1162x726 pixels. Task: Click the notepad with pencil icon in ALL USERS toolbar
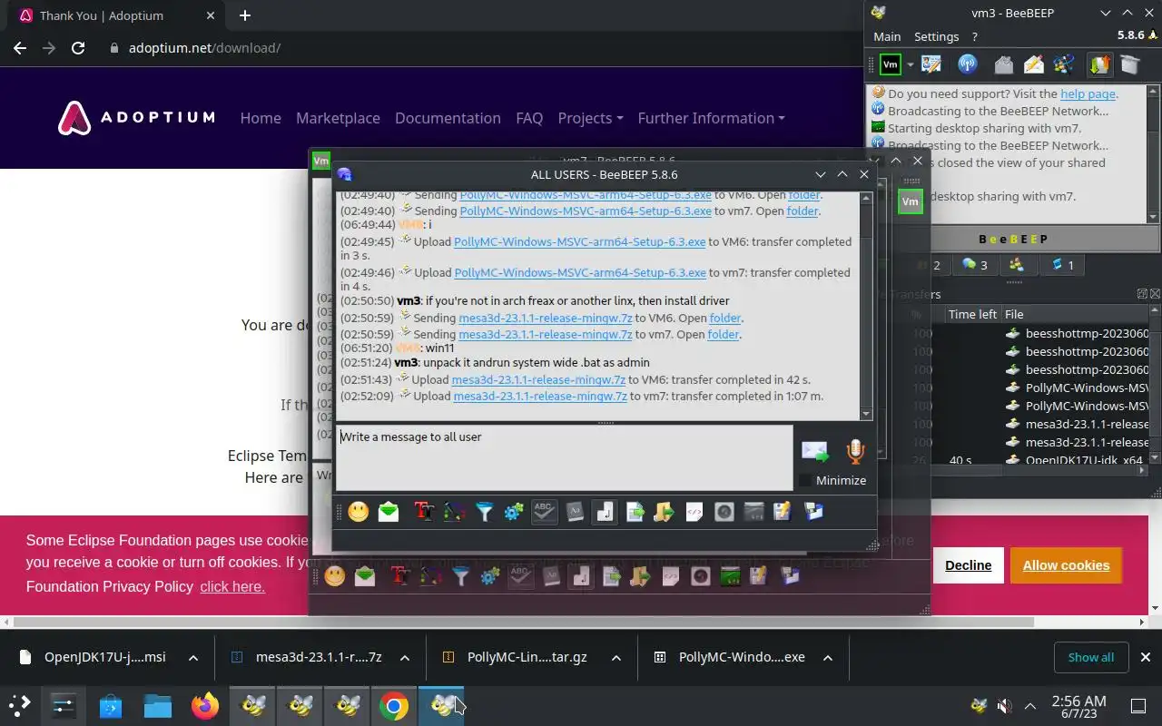(x=783, y=512)
